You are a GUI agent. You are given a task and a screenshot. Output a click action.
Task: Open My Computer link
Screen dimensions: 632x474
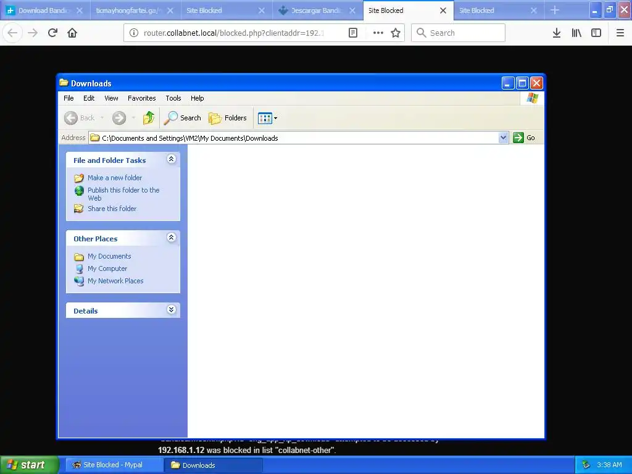101,268
